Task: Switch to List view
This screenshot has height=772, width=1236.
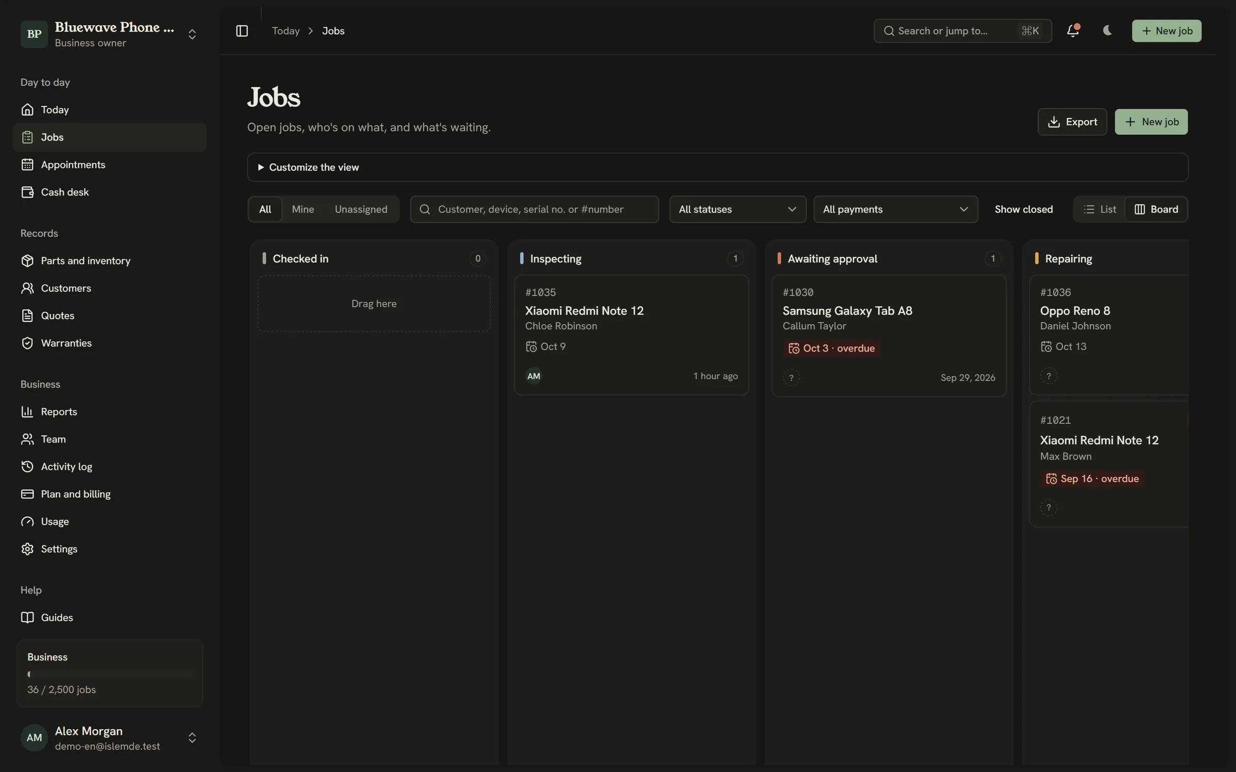Action: 1100,209
